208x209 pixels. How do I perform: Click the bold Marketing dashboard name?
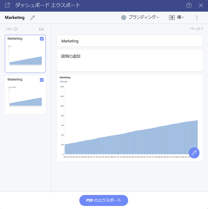tap(15, 18)
